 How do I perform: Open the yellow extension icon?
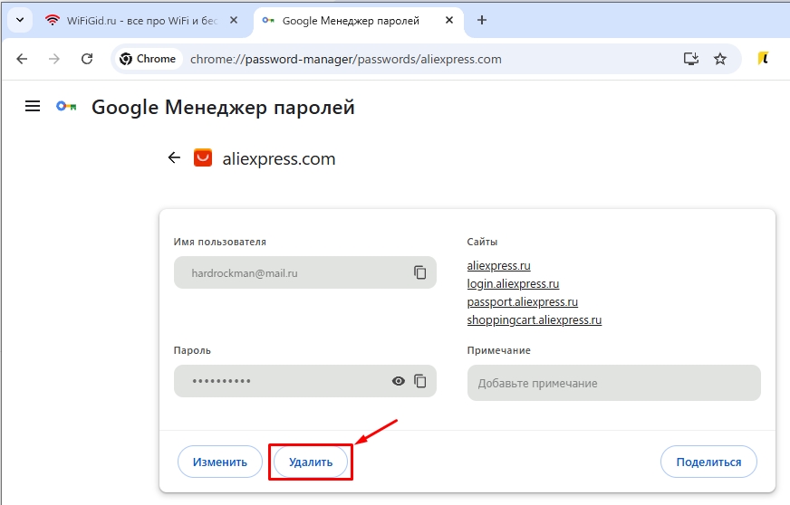click(x=764, y=59)
